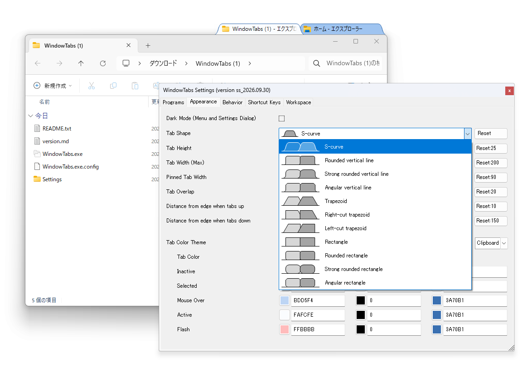532x372 pixels.
Task: Select README.txt file
Action: coord(57,129)
